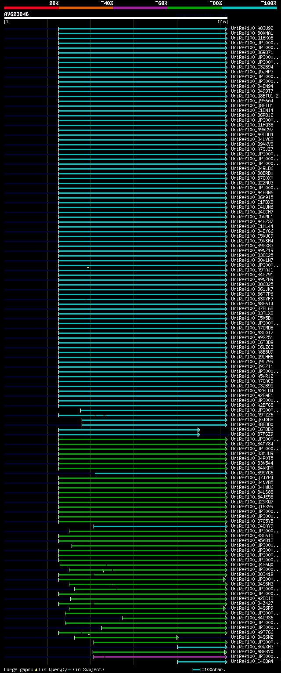Select hit UniRef100_B9GX83
Screen dimensions: 281x673
pos(252,246)
